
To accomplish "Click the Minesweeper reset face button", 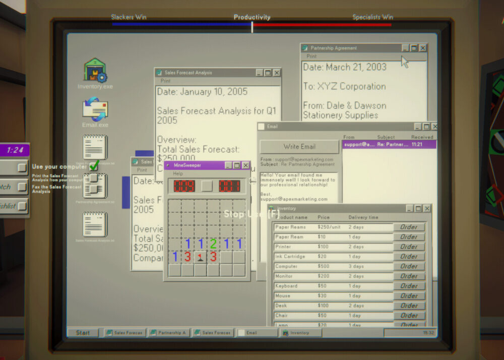I will (x=207, y=186).
